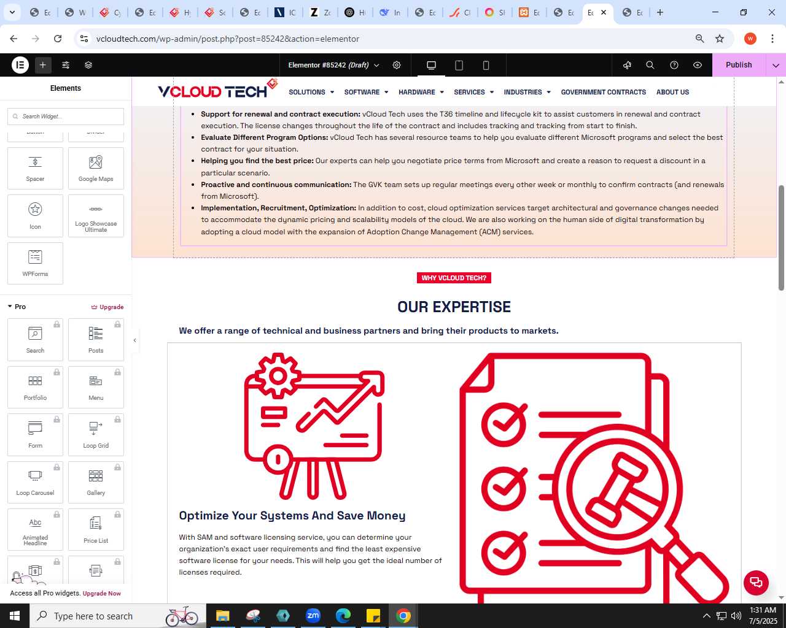Click the page vertical scrollbar thumb
Screen dimensions: 786x628
781,237
